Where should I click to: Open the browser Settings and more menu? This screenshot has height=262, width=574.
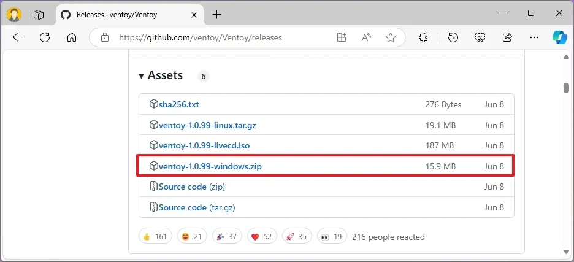534,37
